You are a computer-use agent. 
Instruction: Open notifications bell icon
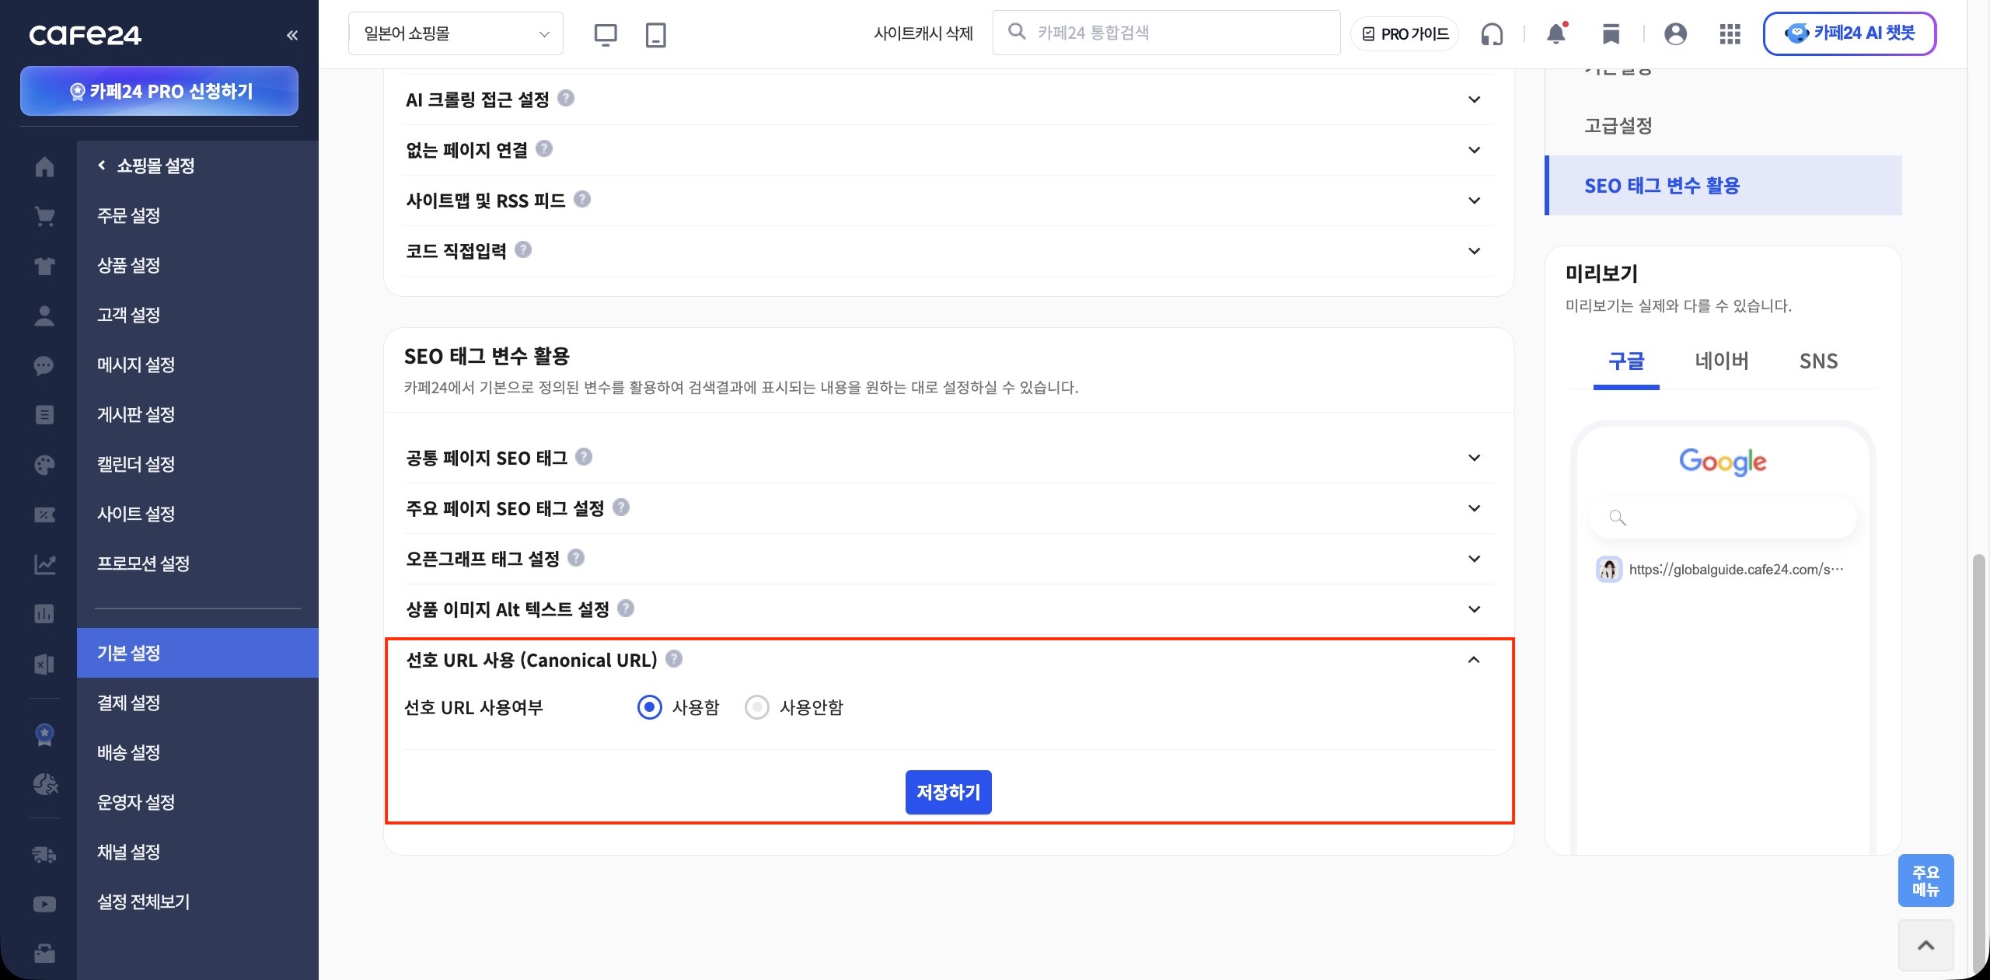click(1556, 33)
